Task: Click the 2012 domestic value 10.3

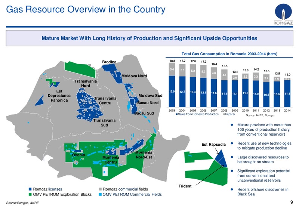Action: click(266, 95)
